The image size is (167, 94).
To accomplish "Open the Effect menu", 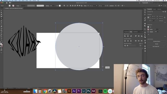I will (27, 1).
